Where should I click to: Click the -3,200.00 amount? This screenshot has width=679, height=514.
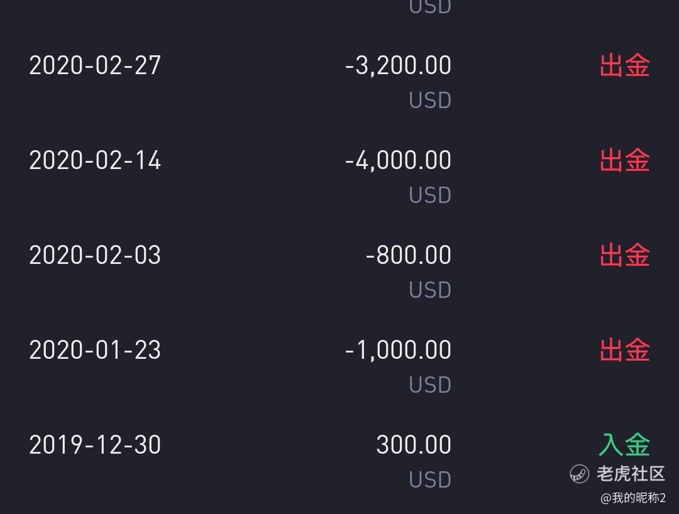398,65
